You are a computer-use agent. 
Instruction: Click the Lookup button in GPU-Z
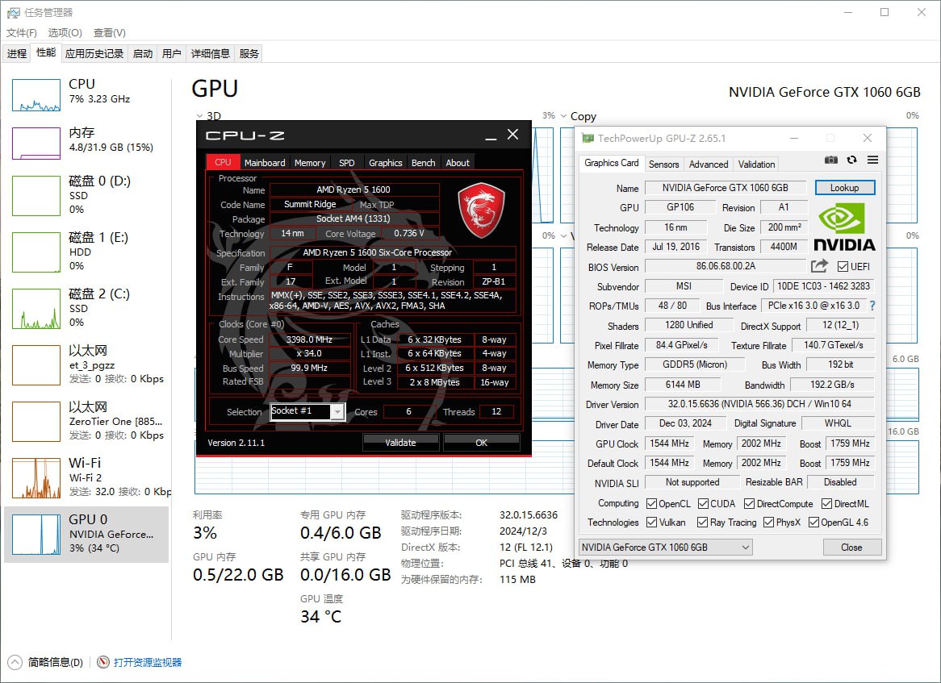(x=845, y=187)
